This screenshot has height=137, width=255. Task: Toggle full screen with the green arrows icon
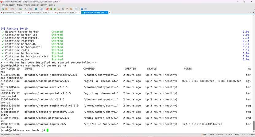point(55,9)
